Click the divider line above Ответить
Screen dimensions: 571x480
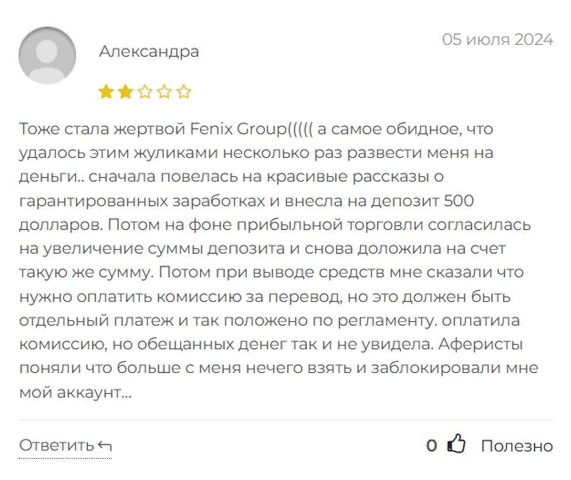click(x=285, y=420)
